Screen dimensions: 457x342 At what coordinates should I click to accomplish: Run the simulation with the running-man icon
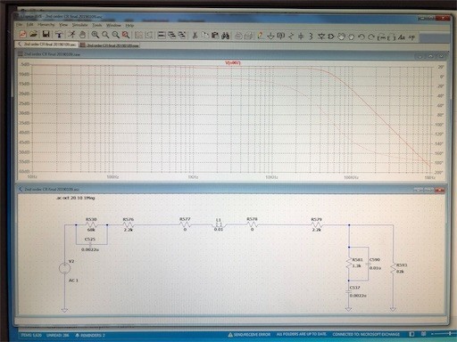pyautogui.click(x=71, y=35)
